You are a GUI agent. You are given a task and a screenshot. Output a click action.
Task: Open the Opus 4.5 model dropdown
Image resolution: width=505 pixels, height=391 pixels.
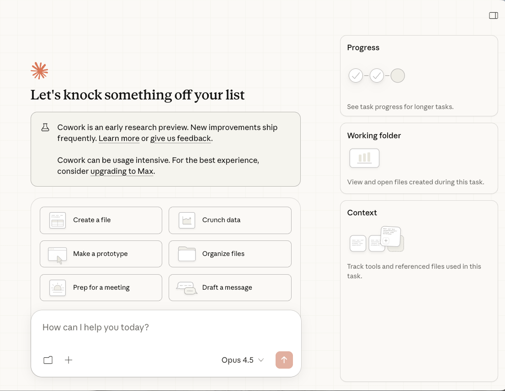[x=243, y=360]
